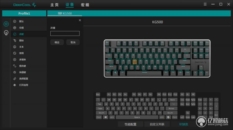Open the star settings sidebar icon
233x130 pixels.
[6, 24]
